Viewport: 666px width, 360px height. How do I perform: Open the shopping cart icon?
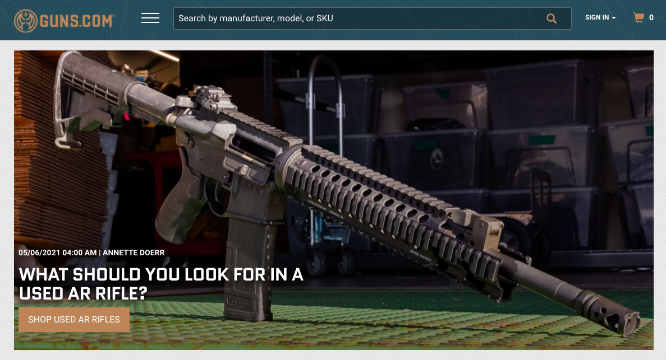[639, 18]
